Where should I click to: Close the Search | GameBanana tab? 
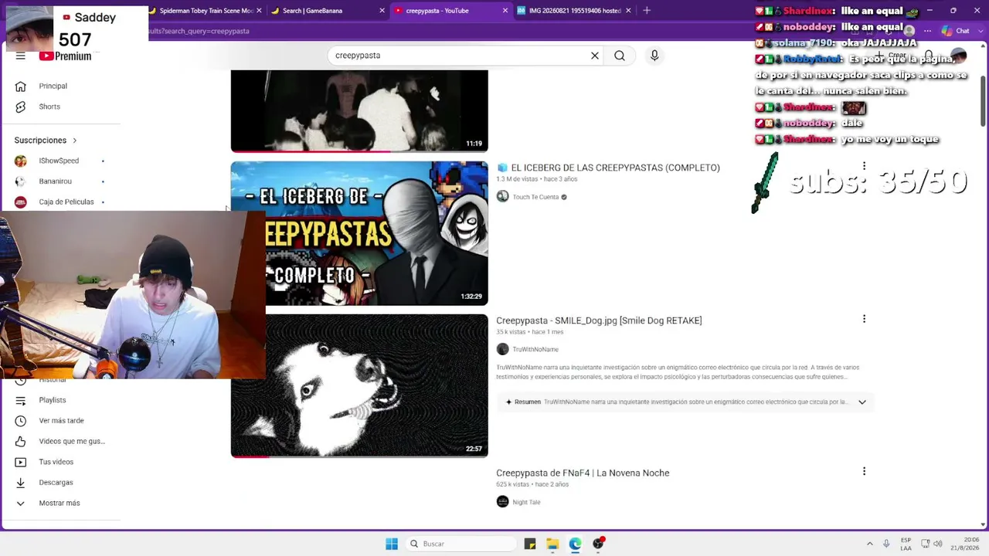coord(382,11)
